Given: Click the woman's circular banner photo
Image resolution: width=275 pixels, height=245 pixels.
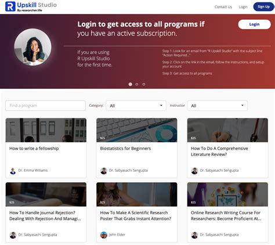Looking at the screenshot, I should pos(32,47).
